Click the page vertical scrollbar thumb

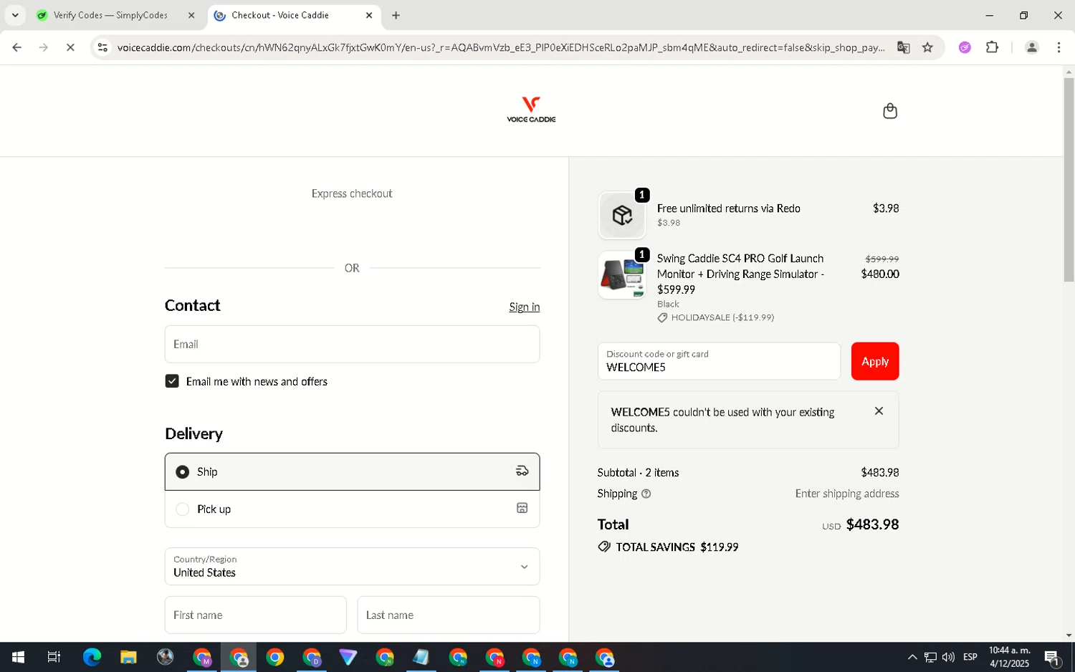pyautogui.click(x=1069, y=179)
